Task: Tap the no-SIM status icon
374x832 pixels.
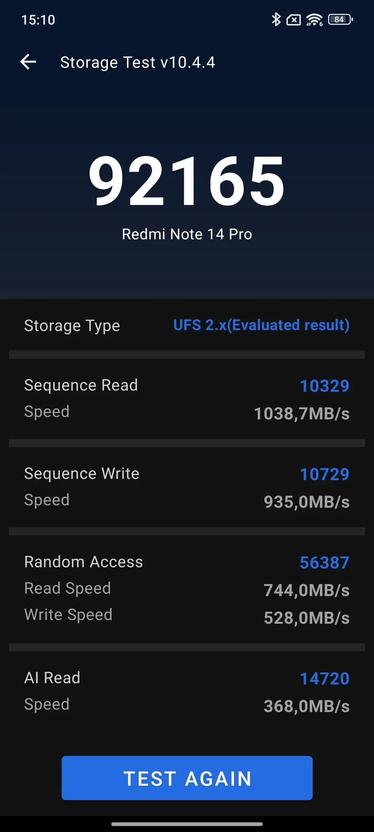Action: pos(293,20)
